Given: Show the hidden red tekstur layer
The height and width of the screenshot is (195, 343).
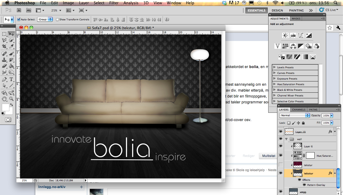Looking at the screenshot, I should click(x=281, y=165).
